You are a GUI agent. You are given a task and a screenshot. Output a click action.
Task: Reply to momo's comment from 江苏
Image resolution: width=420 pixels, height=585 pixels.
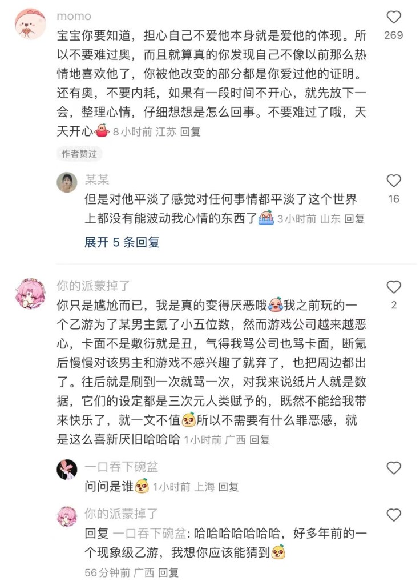coord(190,132)
